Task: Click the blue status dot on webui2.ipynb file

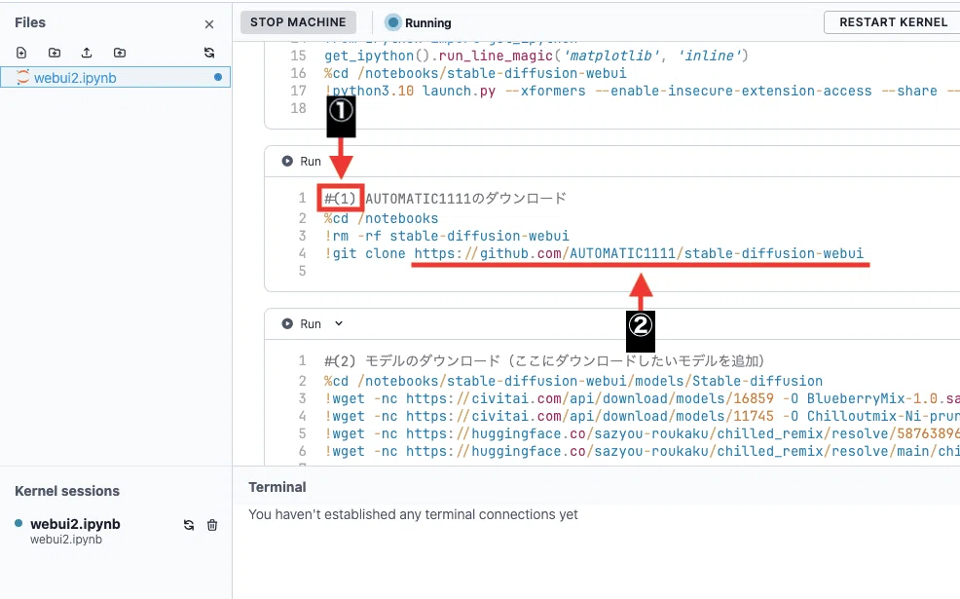Action: pos(218,77)
